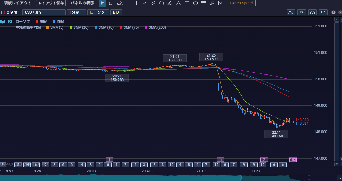
Task: Choose the horizontal line drawing tool
Action: 128,3
